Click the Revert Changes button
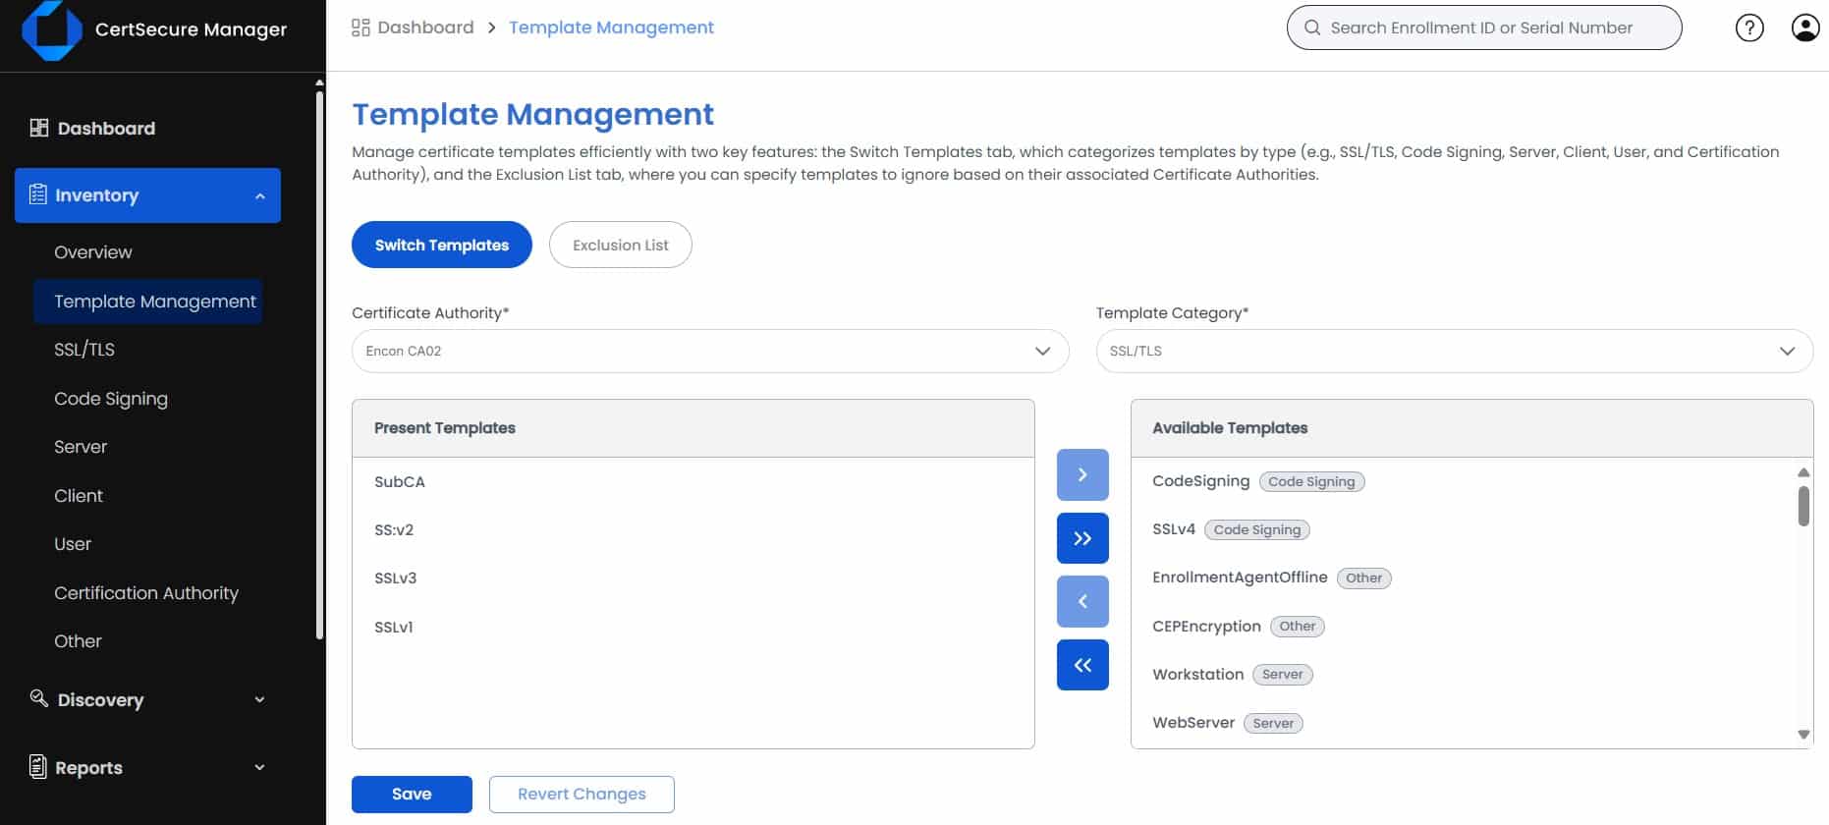This screenshot has height=825, width=1829. 582,794
